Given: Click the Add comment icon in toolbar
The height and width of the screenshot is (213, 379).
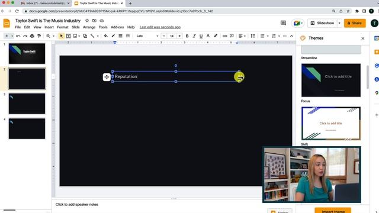Looking at the screenshot, I should pos(232,36).
